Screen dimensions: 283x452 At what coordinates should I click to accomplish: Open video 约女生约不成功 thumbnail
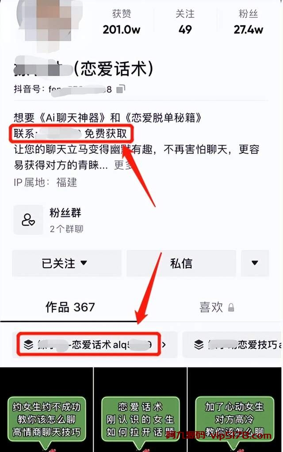coord(46,409)
